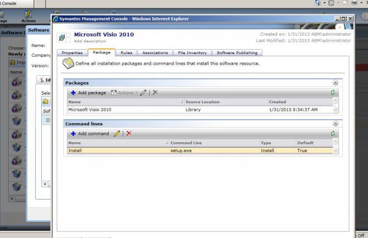Click the mail icon in browser toolbar
The width and height of the screenshot is (368, 238).
[346, 3]
